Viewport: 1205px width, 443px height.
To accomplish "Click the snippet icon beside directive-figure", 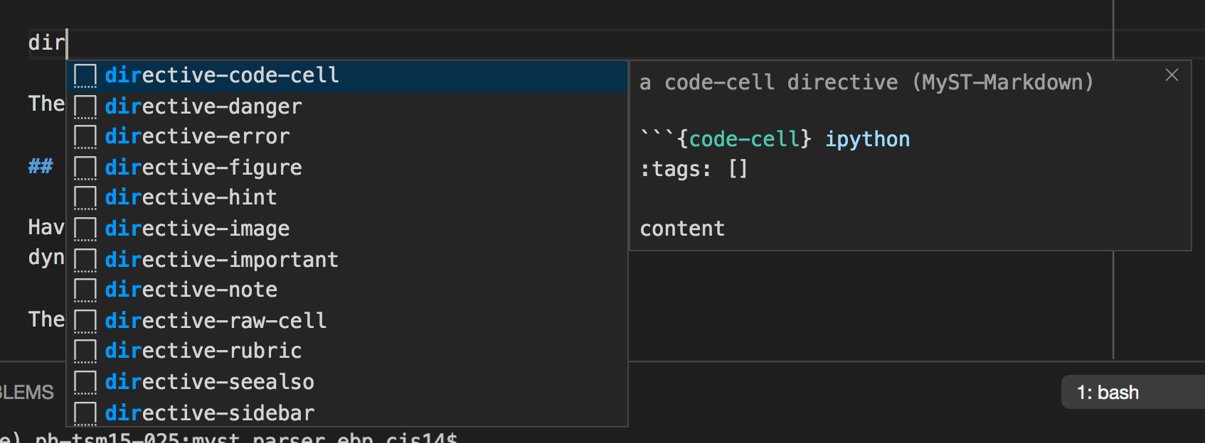I will click(x=85, y=167).
